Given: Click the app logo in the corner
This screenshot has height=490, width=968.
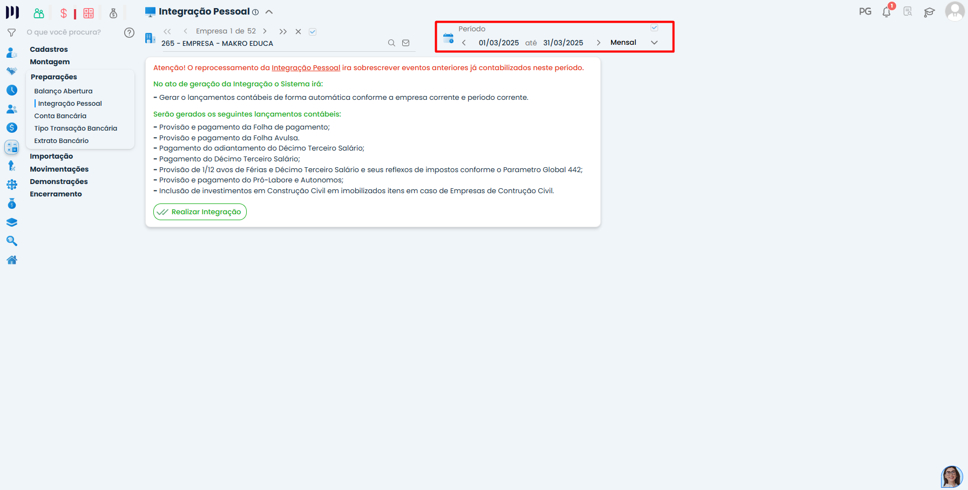Looking at the screenshot, I should [12, 12].
